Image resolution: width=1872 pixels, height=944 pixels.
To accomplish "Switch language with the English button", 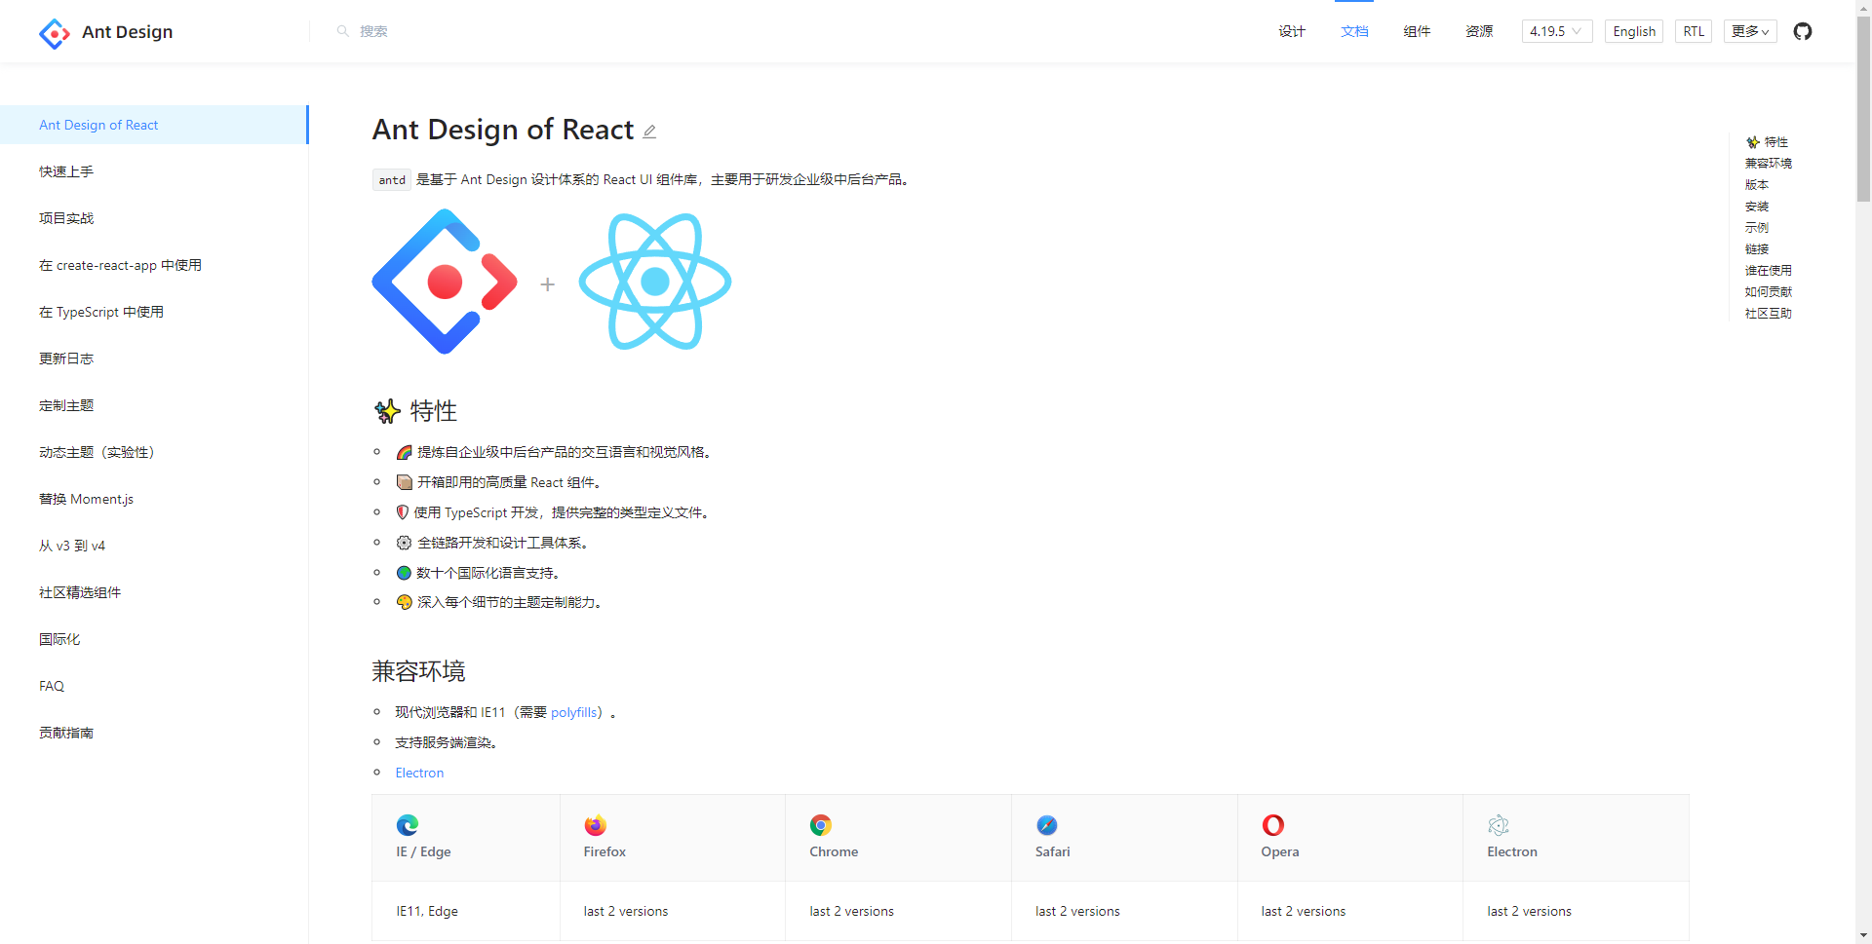I will [x=1634, y=31].
